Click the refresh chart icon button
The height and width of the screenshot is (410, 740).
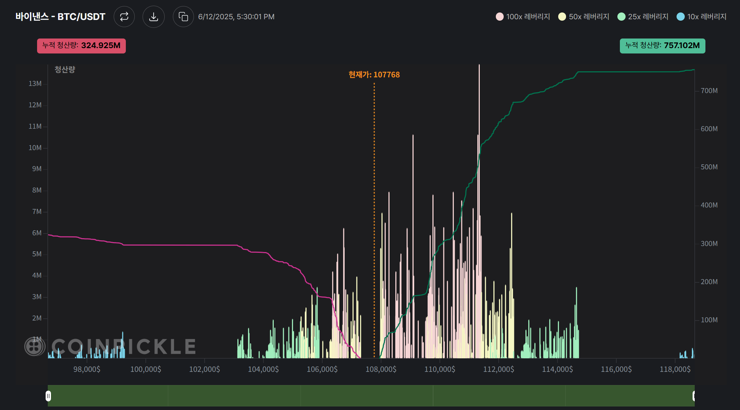124,17
